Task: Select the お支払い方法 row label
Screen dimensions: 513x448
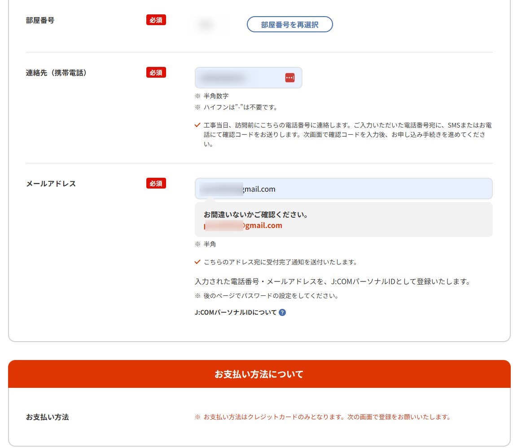Action: point(47,417)
